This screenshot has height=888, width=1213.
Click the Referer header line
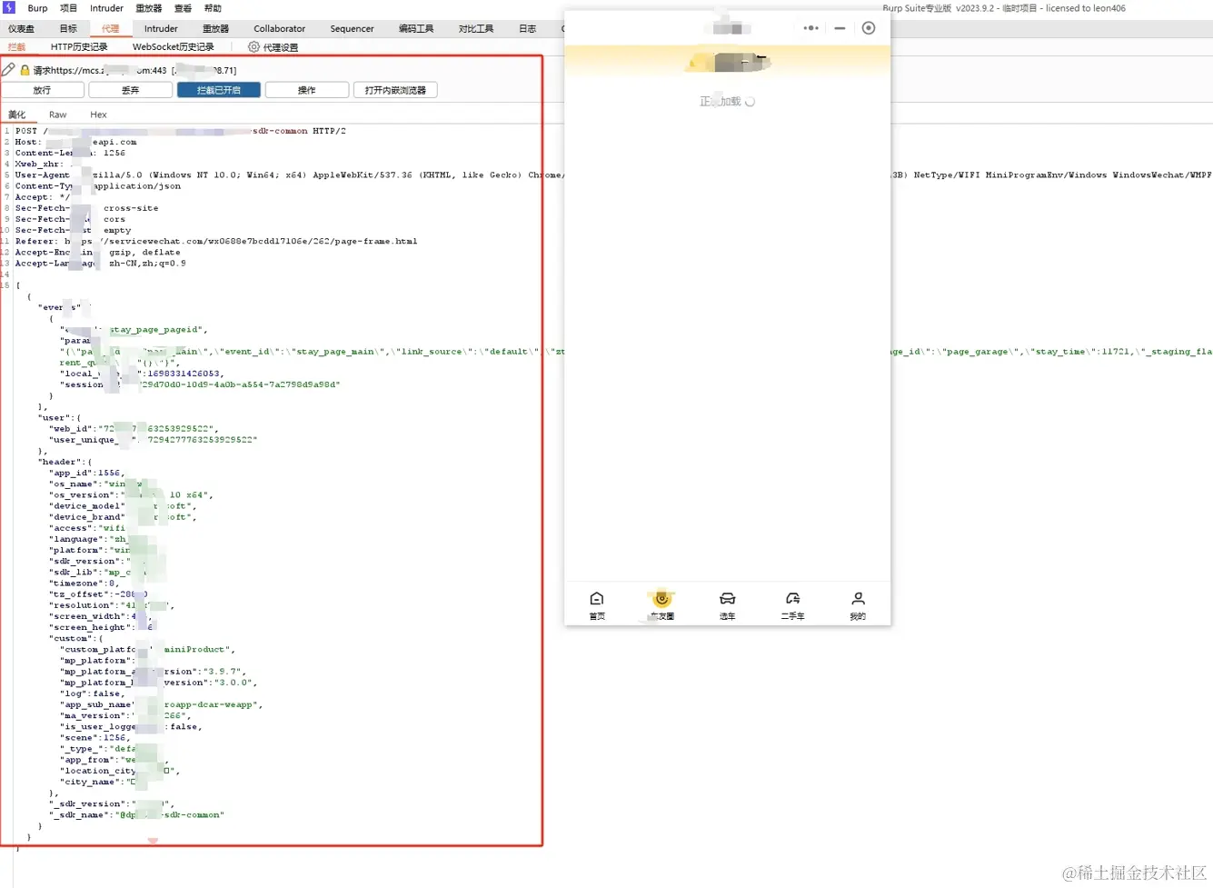(x=216, y=242)
